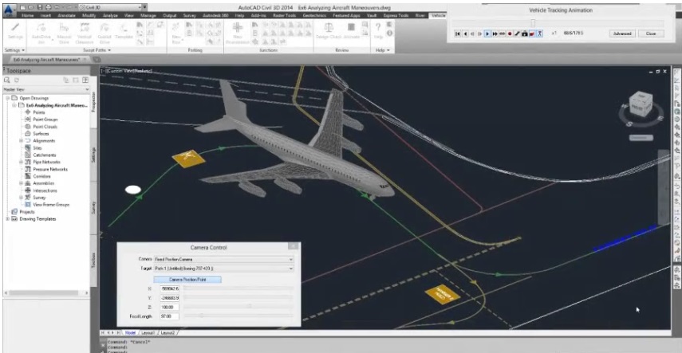Screen dimensions: 682x353
Task: Play the vehicle tracking animation forward
Action: 487,33
